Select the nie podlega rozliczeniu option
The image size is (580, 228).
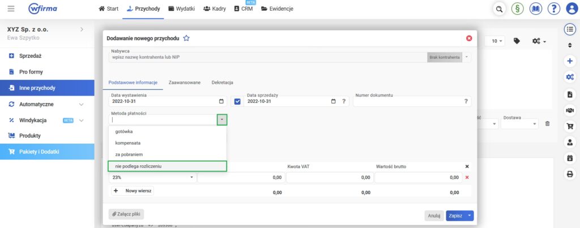pos(167,166)
